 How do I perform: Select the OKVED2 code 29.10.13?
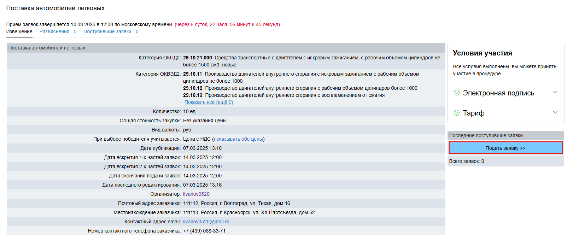[193, 95]
